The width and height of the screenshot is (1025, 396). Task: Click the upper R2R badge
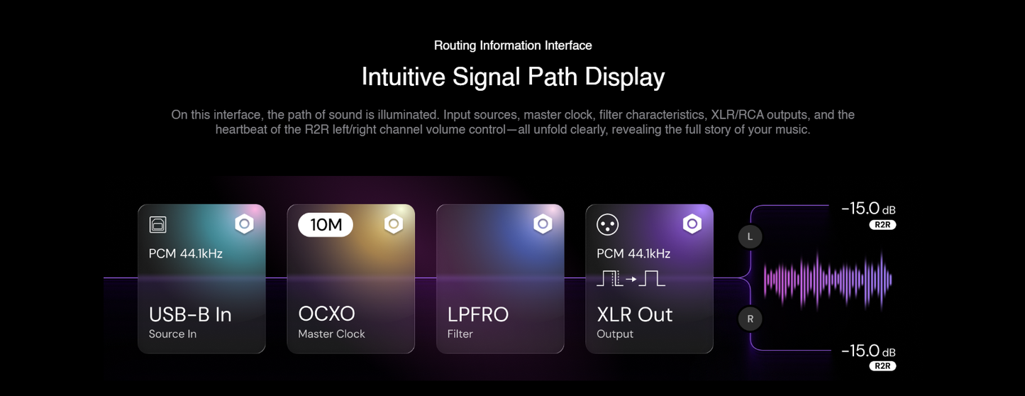point(882,225)
